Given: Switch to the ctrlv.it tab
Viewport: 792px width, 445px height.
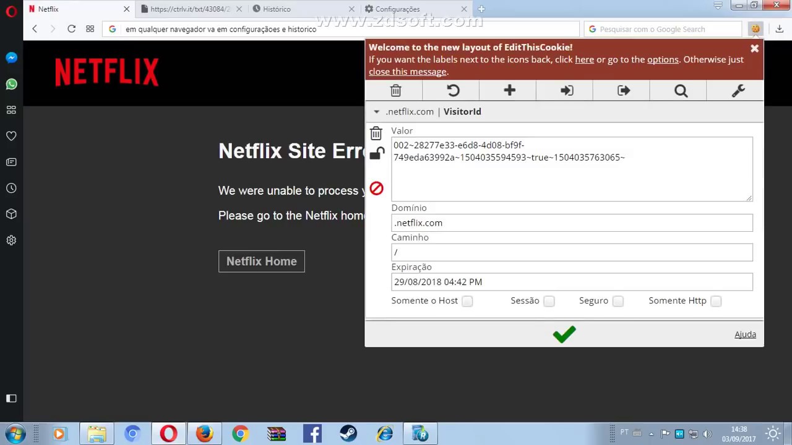Looking at the screenshot, I should click(191, 9).
